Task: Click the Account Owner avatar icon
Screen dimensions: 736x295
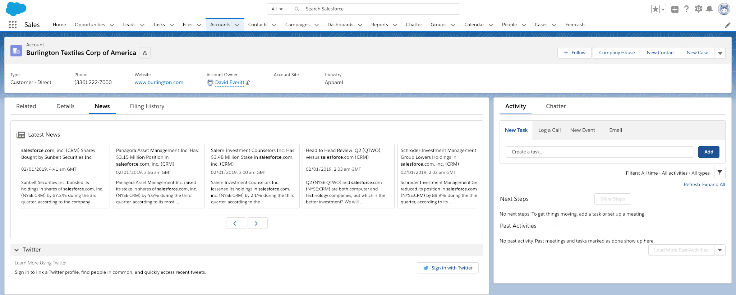Action: [210, 83]
